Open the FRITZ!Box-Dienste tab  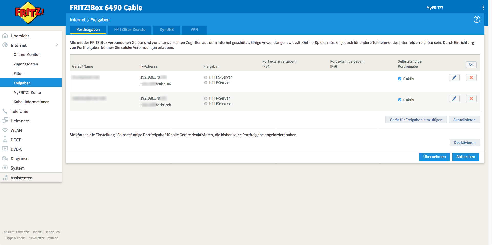pyautogui.click(x=130, y=30)
